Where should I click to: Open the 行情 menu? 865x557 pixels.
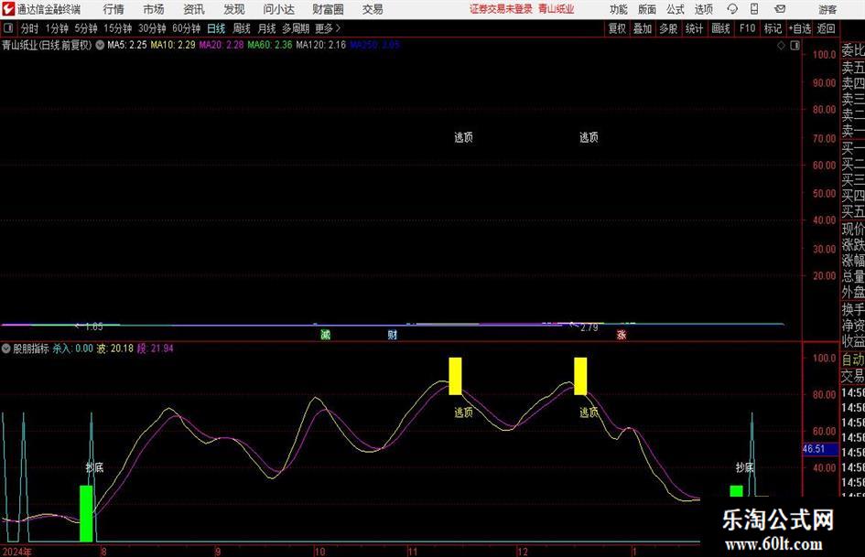tap(114, 9)
